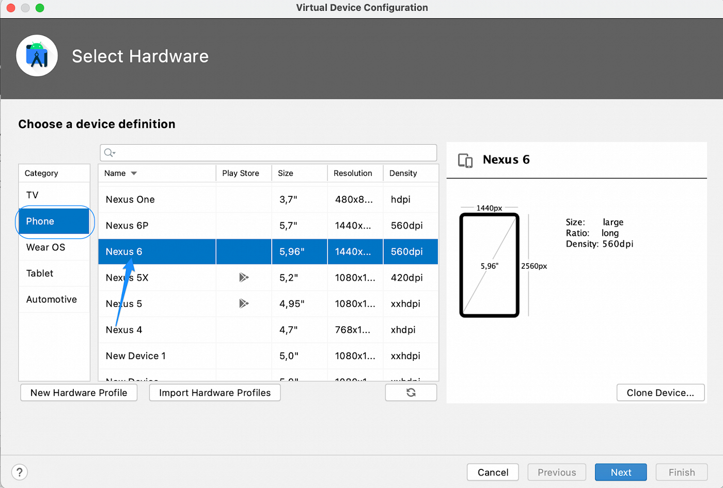The height and width of the screenshot is (488, 723).
Task: Click the Play Store column header
Action: [x=244, y=173]
